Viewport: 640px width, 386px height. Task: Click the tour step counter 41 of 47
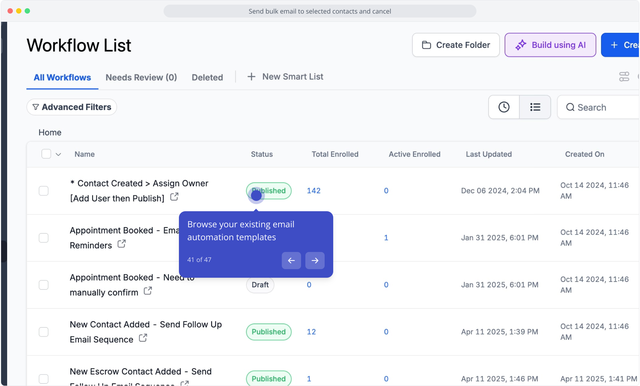(x=199, y=260)
